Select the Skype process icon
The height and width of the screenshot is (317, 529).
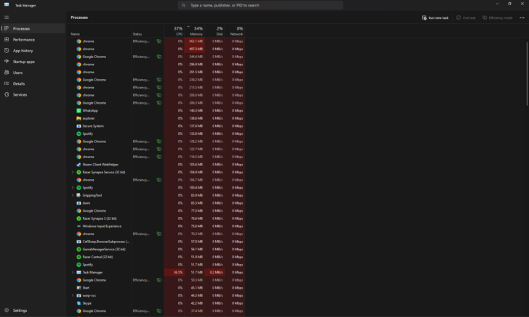click(78, 303)
